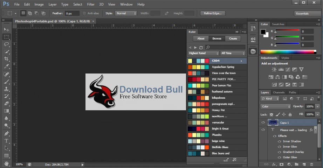
Task: Select the Path Selection tool
Action: [x=6, y=148]
